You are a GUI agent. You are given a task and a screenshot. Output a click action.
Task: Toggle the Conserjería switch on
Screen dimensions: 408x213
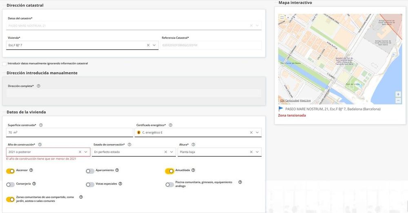(x=11, y=184)
